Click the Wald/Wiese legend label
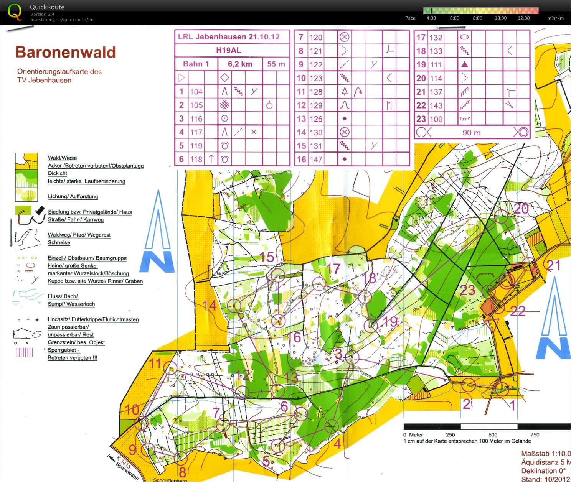The width and height of the screenshot is (571, 482). click(62, 158)
